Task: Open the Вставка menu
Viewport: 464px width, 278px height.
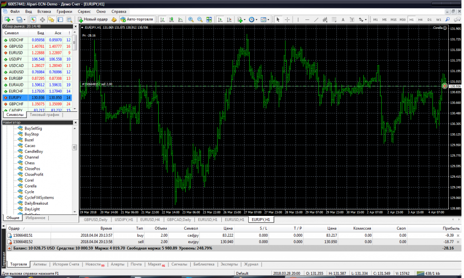Action: 44,12
